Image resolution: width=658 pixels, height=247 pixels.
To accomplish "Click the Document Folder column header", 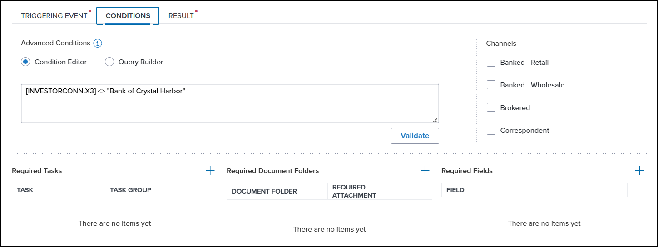I will coord(264,191).
